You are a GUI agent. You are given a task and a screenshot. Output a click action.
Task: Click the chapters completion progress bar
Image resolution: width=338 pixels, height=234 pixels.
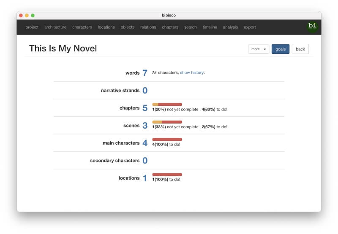pyautogui.click(x=167, y=105)
